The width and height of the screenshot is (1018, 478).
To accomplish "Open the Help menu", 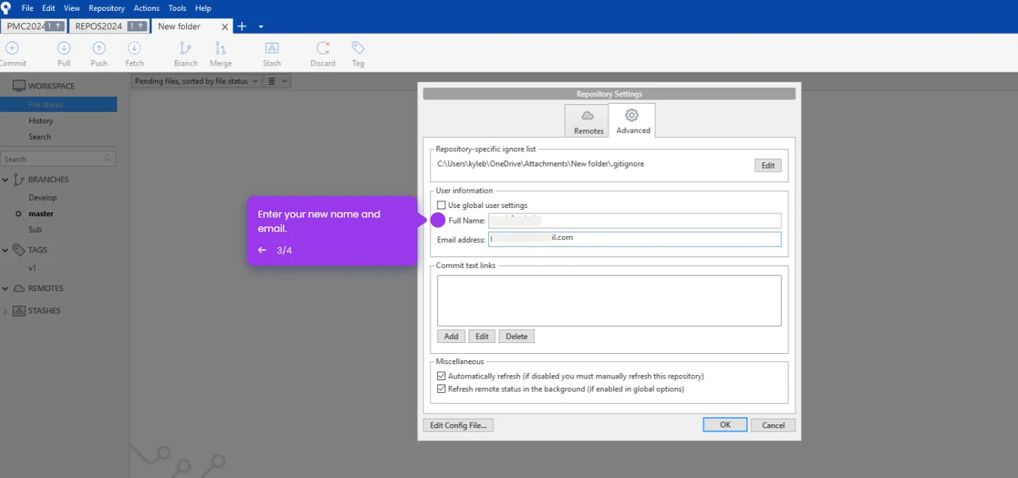I will click(x=203, y=8).
